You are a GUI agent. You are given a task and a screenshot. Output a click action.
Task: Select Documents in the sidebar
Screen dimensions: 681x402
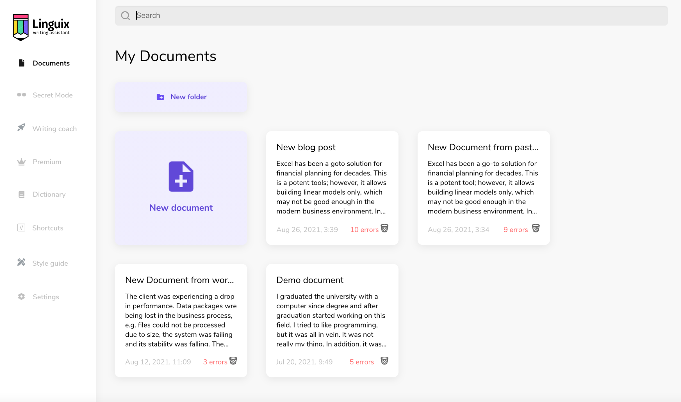[x=51, y=63]
